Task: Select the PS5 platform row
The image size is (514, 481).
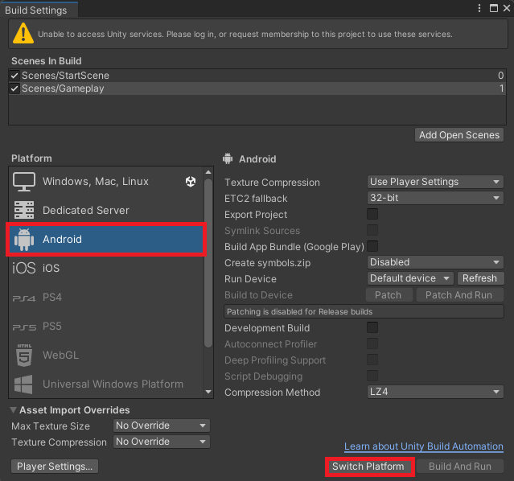Action: click(106, 327)
